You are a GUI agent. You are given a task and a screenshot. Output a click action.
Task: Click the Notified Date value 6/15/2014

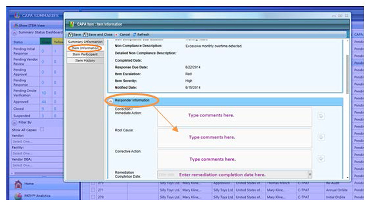(193, 87)
